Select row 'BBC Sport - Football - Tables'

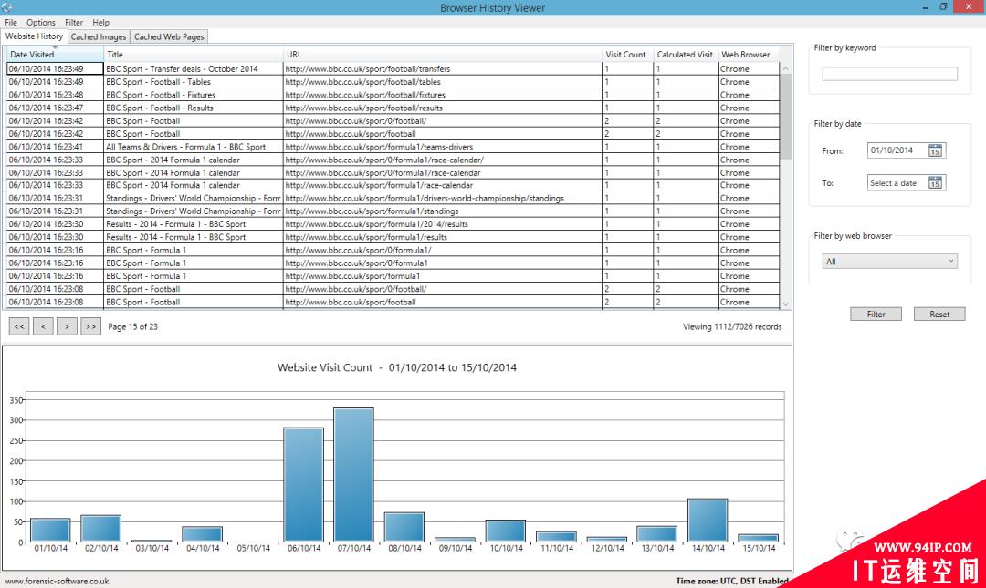[x=393, y=82]
